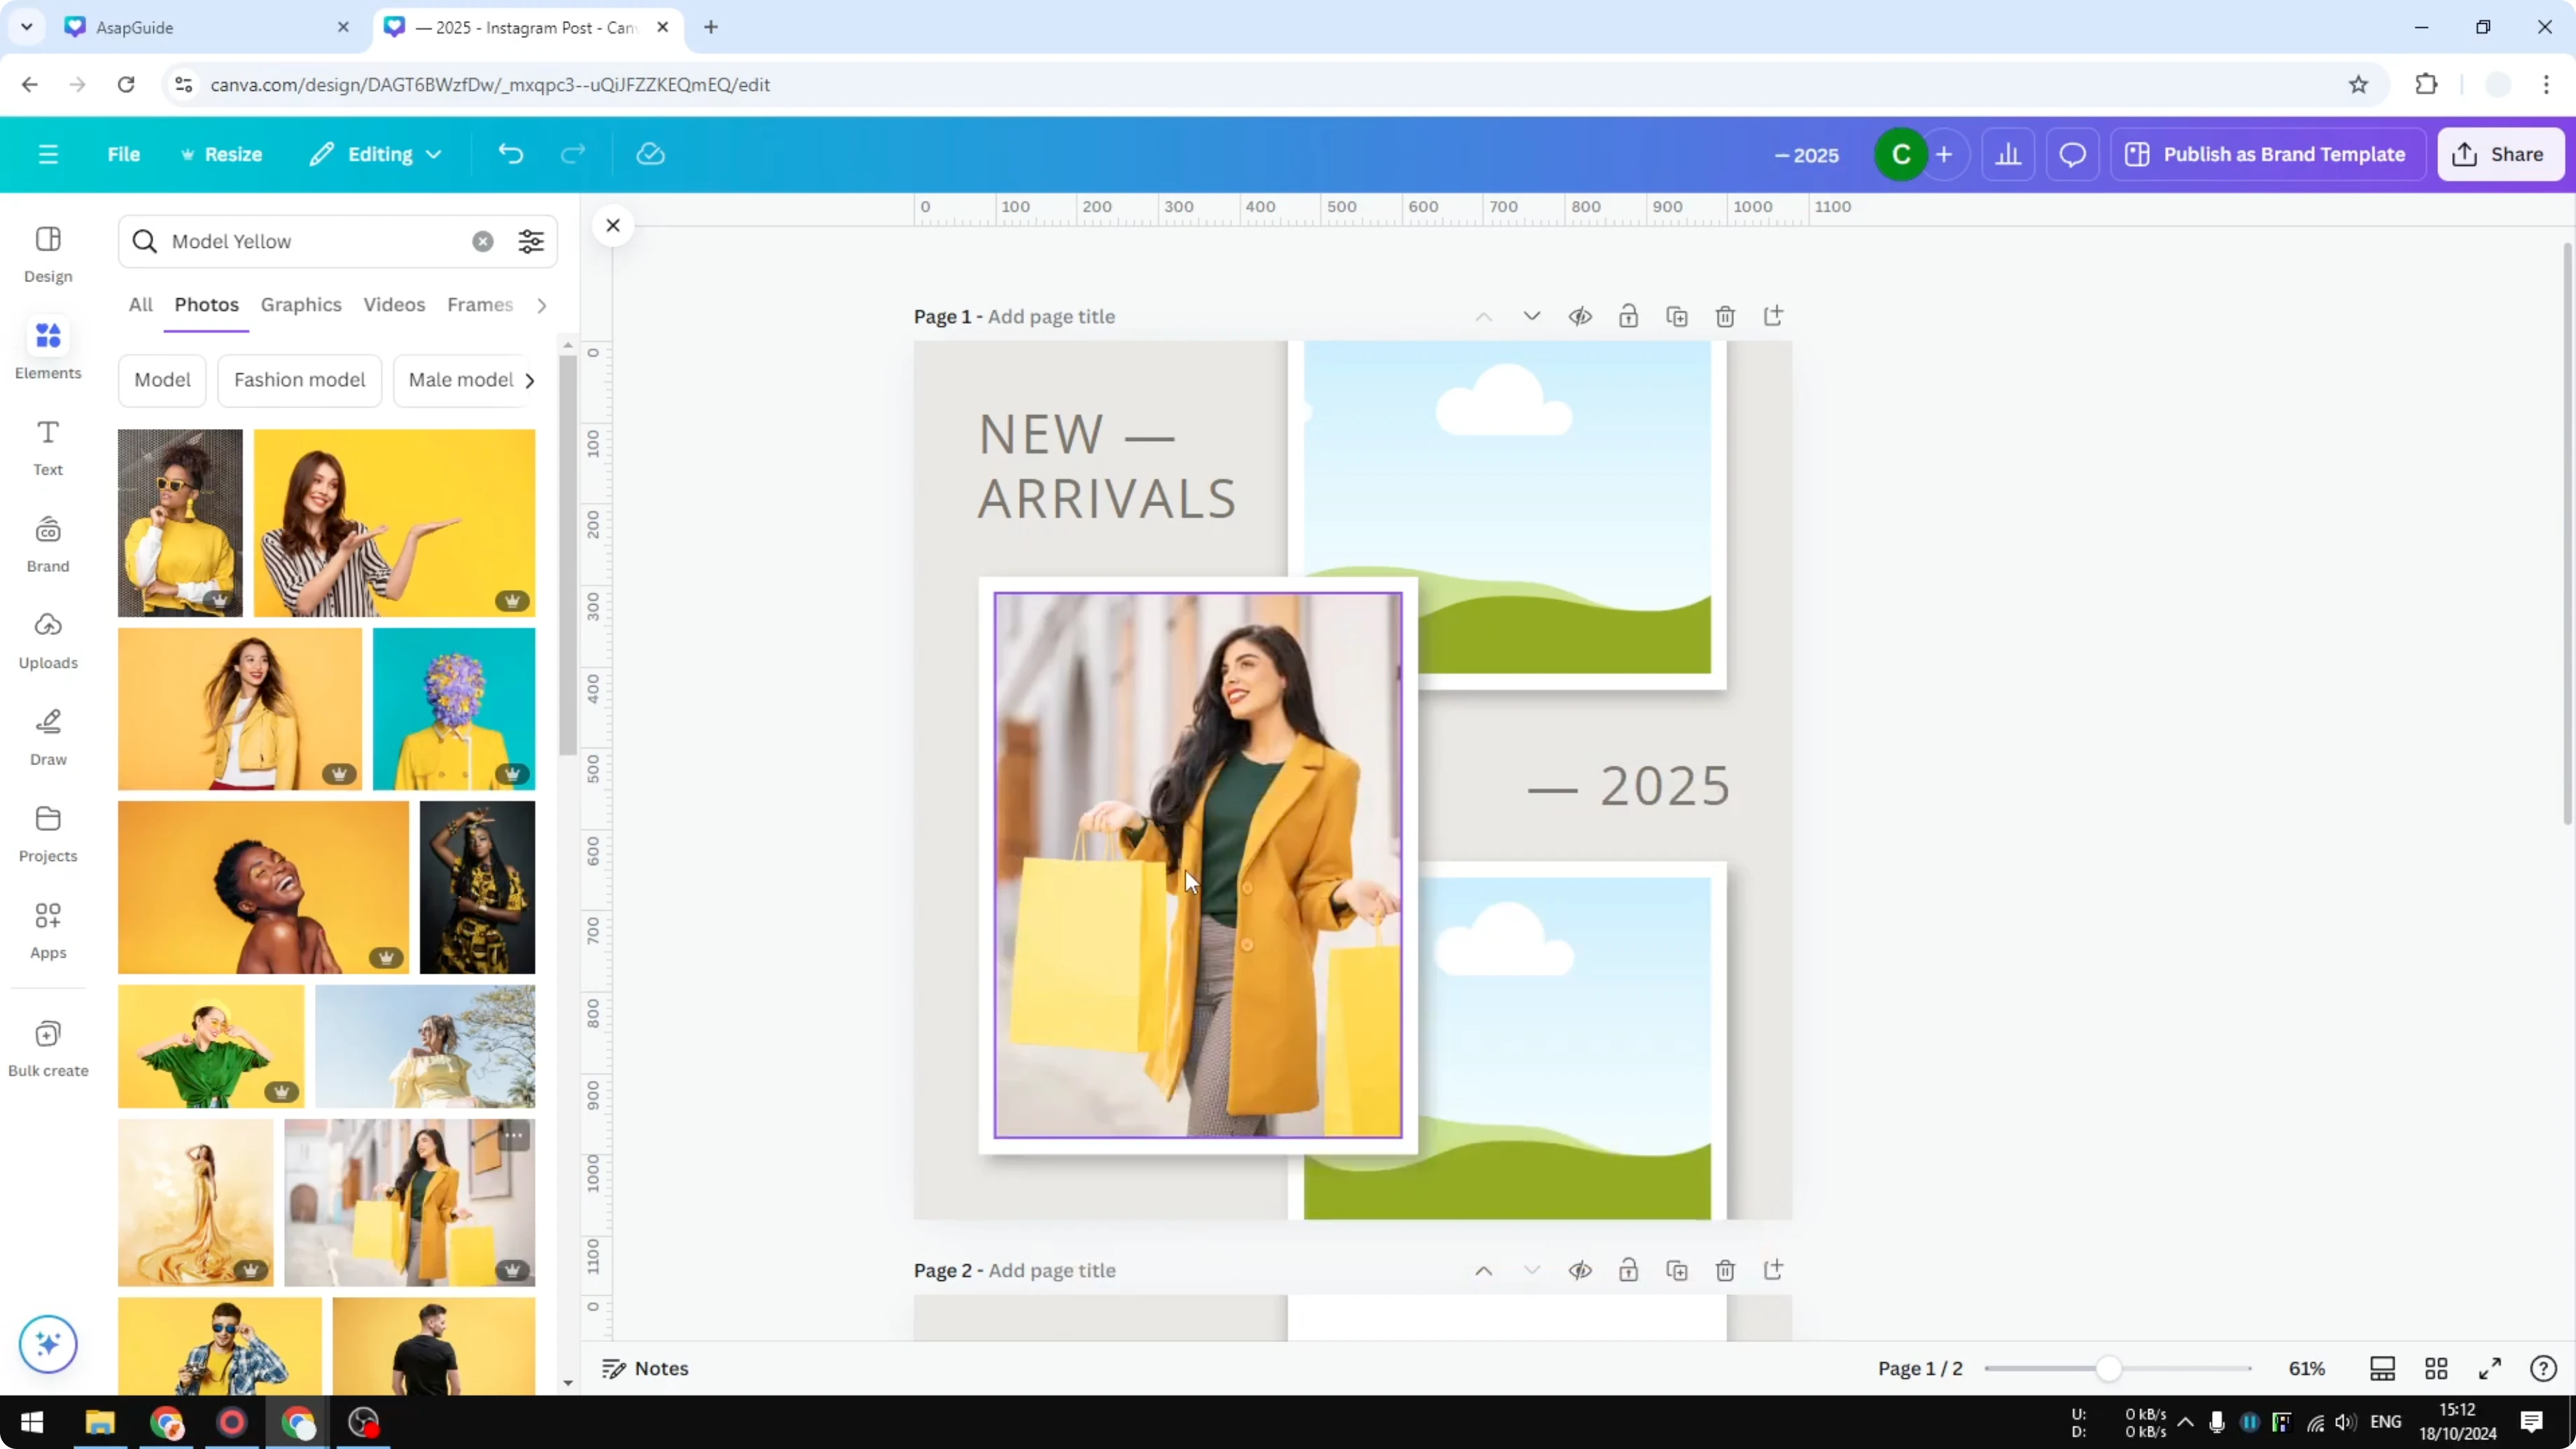Open the Editing mode dropdown
The height and width of the screenshot is (1449, 2576).
[x=376, y=154]
